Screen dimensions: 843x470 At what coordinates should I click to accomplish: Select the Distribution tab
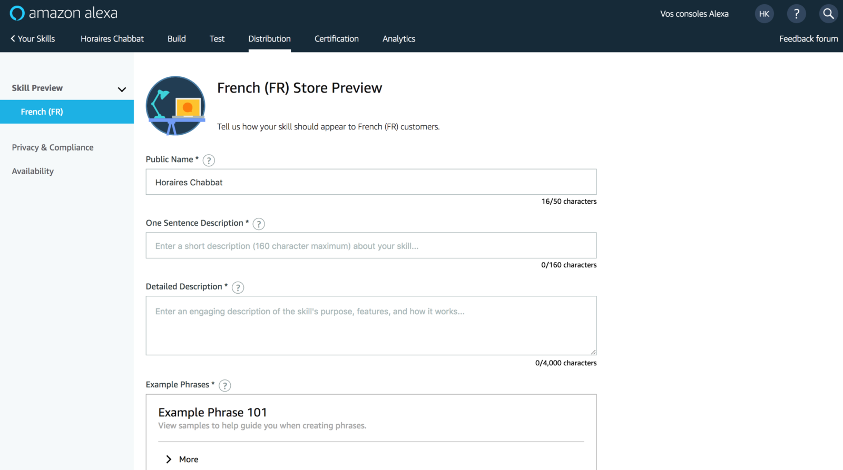[x=270, y=39]
